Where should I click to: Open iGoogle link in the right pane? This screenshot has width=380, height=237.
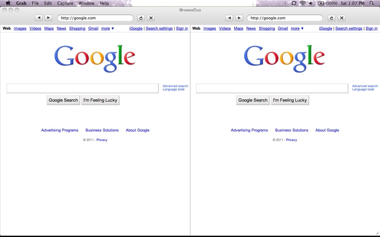(325, 28)
